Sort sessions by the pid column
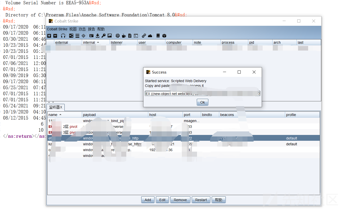 point(260,42)
